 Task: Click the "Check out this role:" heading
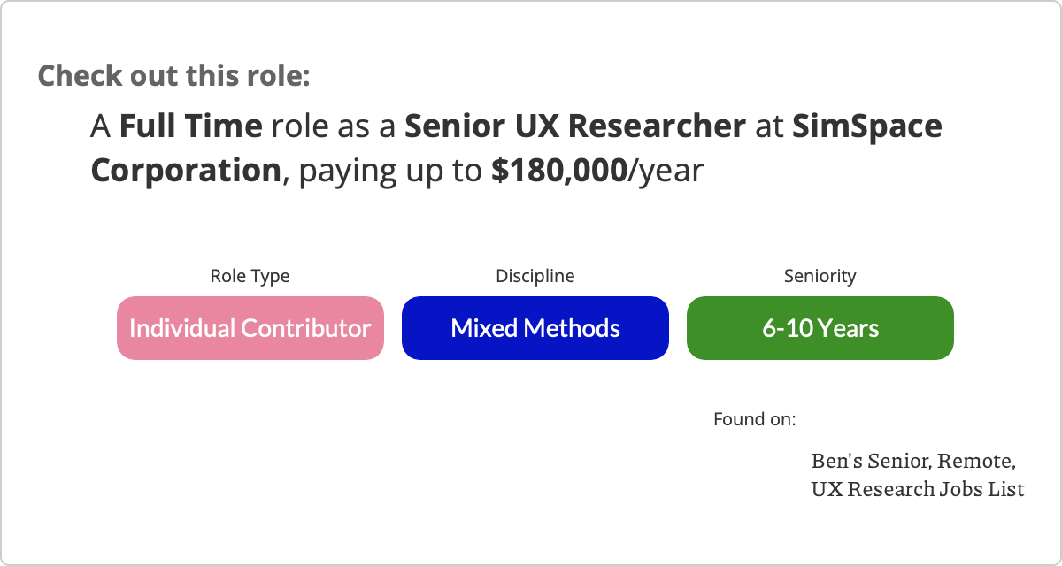[x=173, y=75]
